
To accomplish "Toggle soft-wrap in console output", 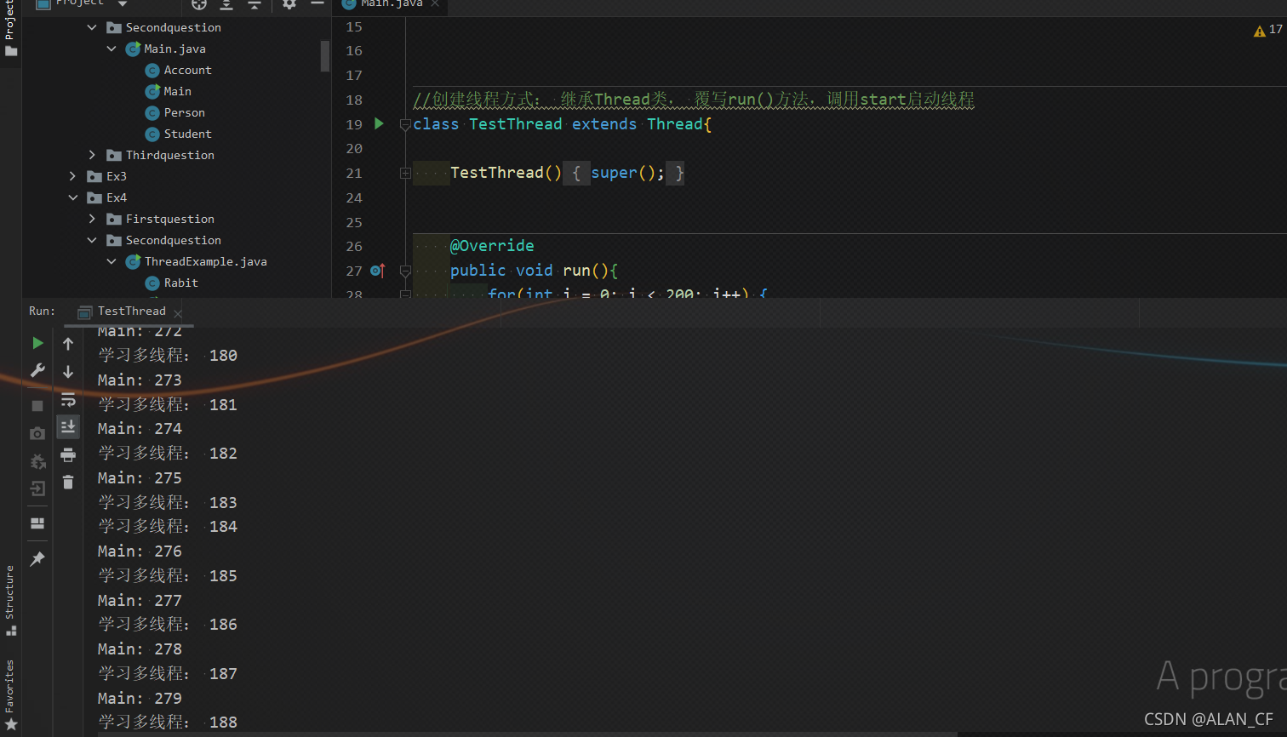I will pos(68,399).
